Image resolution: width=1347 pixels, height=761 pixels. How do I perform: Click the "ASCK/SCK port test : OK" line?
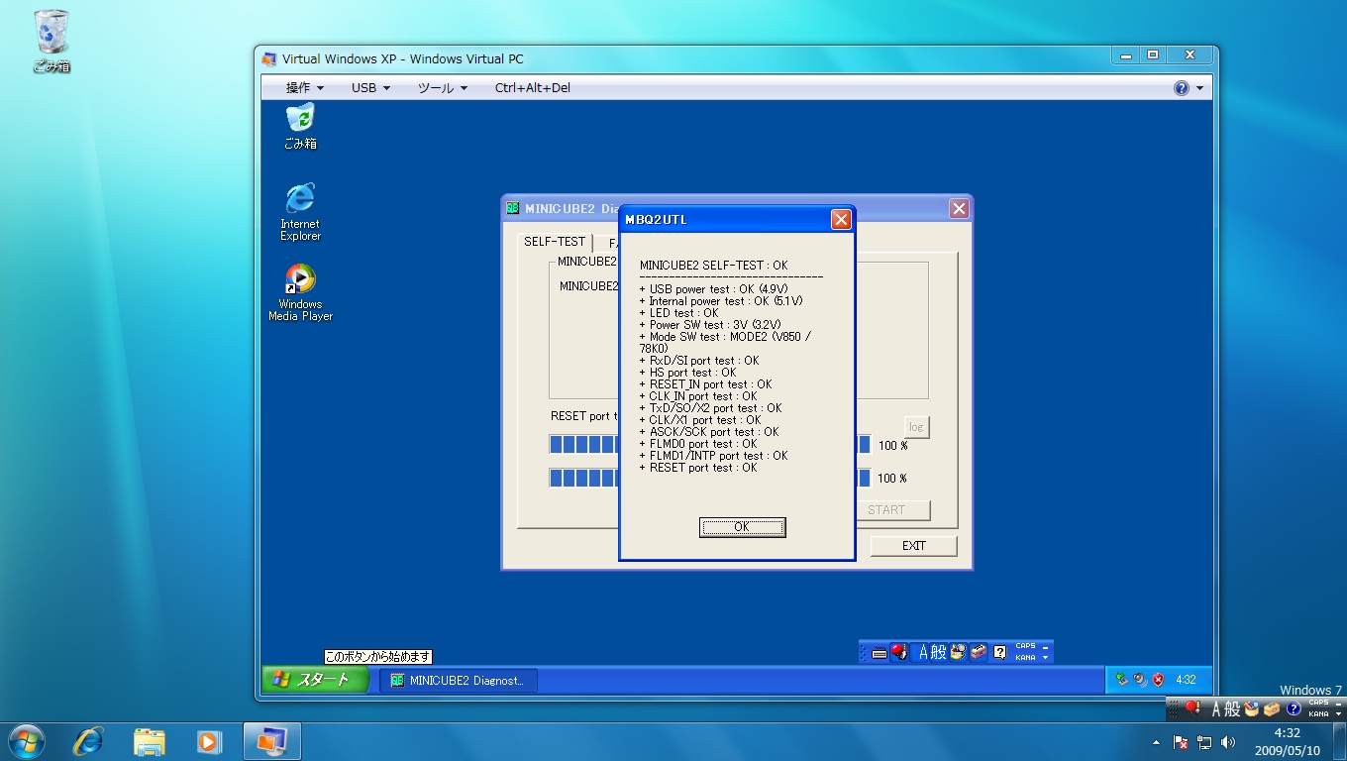coord(709,432)
